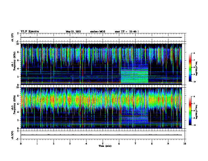The image size is (208, 161).
Task: Click the "Time (min)" axis title
Action: 105,146
